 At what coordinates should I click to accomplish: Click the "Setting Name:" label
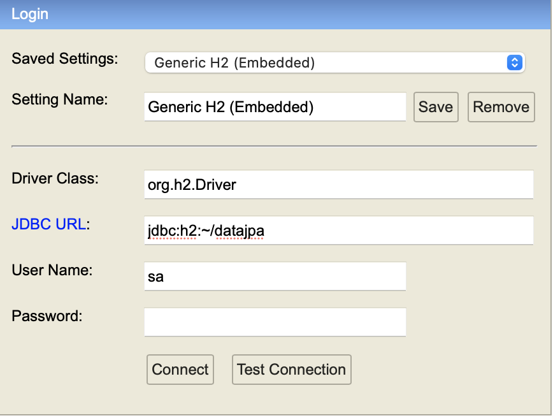pyautogui.click(x=60, y=99)
